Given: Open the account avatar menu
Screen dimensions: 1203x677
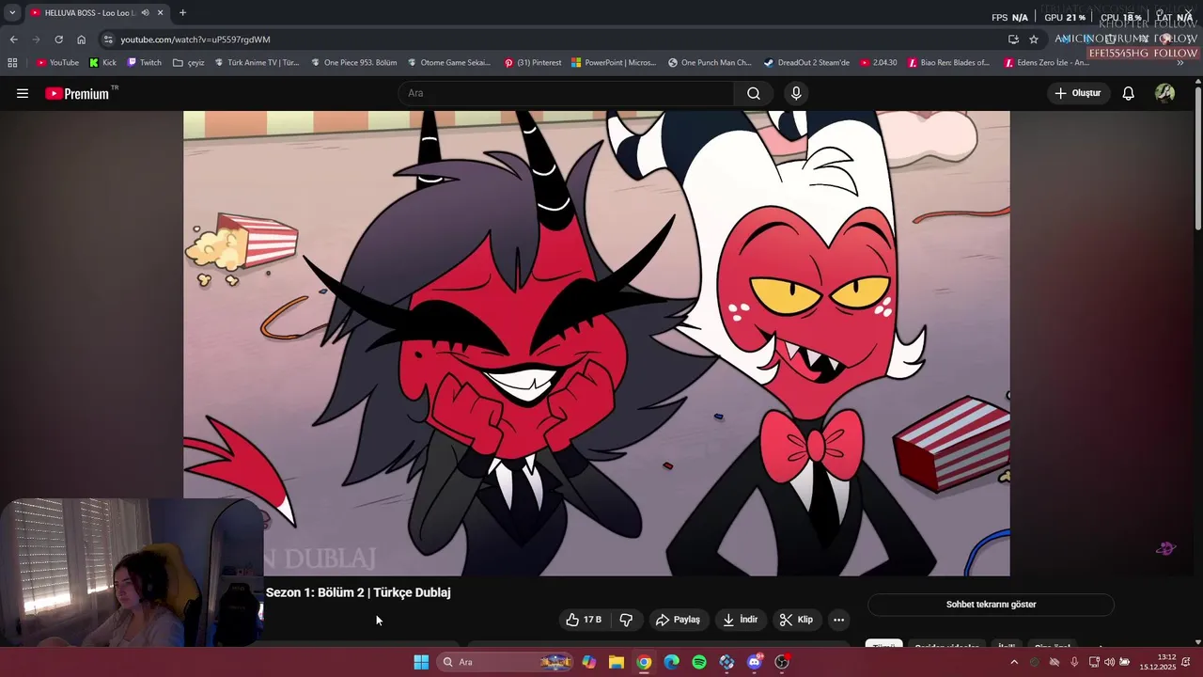Looking at the screenshot, I should 1164,93.
